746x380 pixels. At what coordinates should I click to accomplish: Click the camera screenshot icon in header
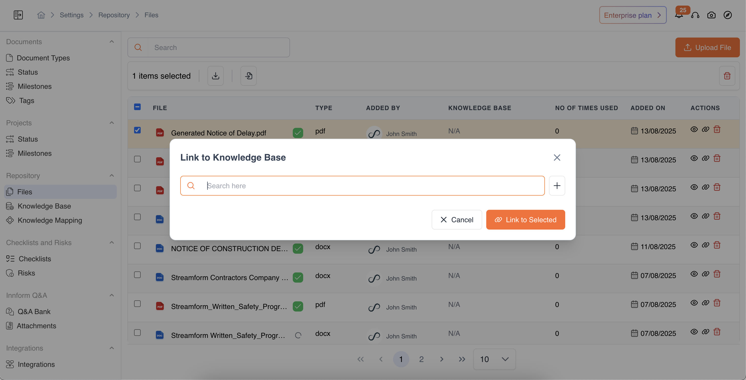tap(711, 15)
